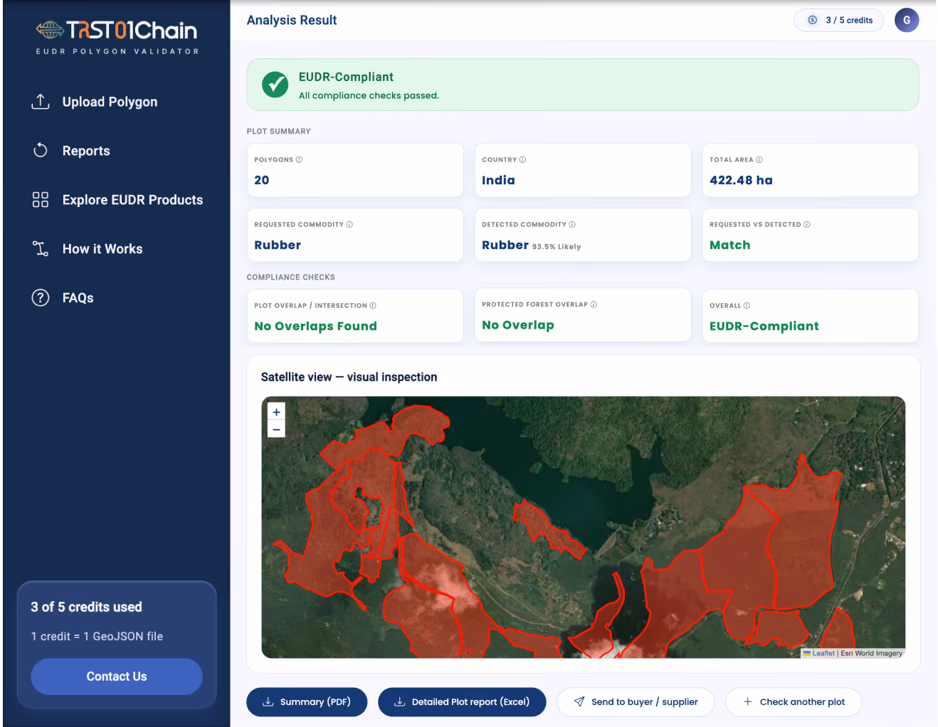The width and height of the screenshot is (938, 727).
Task: Zoom out on the satellite map
Action: pos(276,429)
